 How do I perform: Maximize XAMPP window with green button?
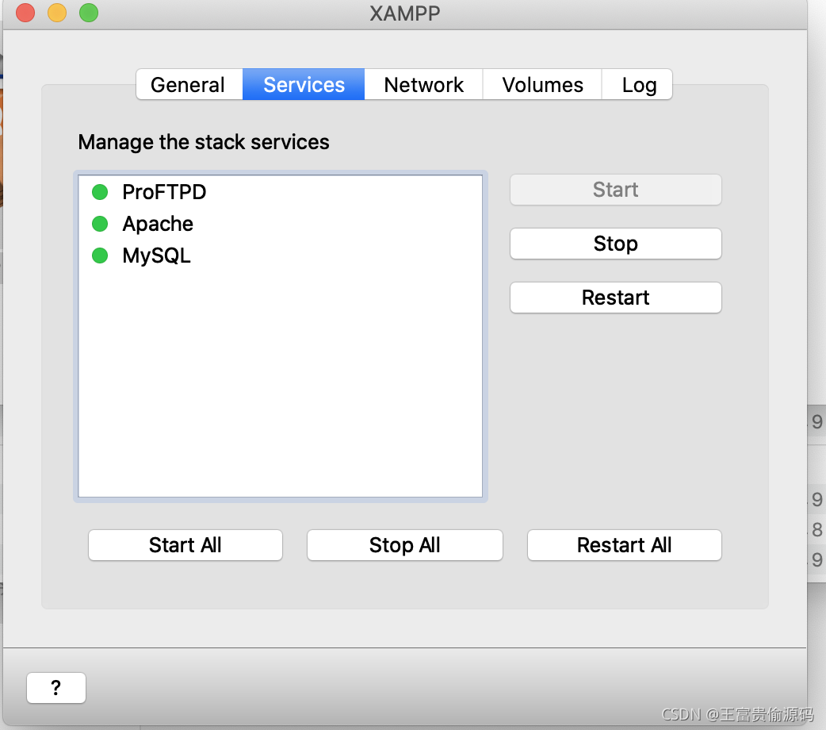coord(89,13)
